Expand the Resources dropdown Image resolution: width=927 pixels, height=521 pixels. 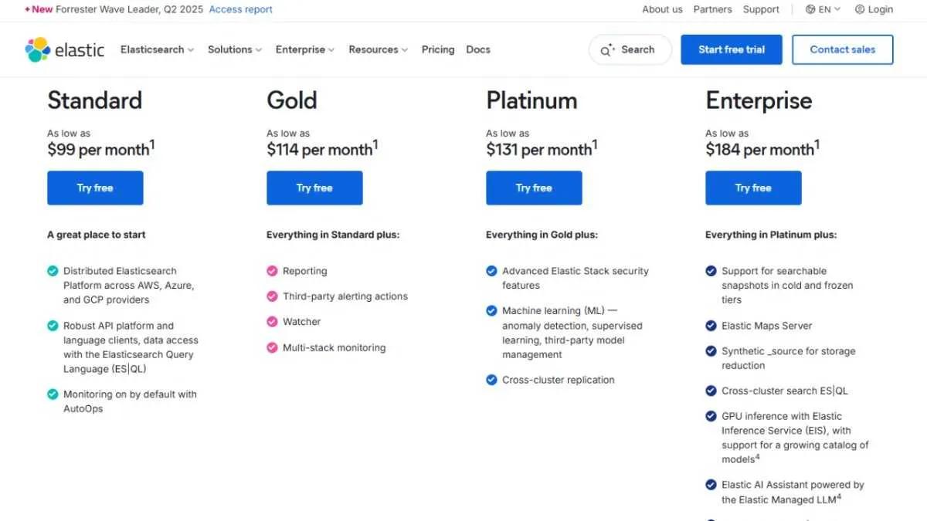(379, 49)
